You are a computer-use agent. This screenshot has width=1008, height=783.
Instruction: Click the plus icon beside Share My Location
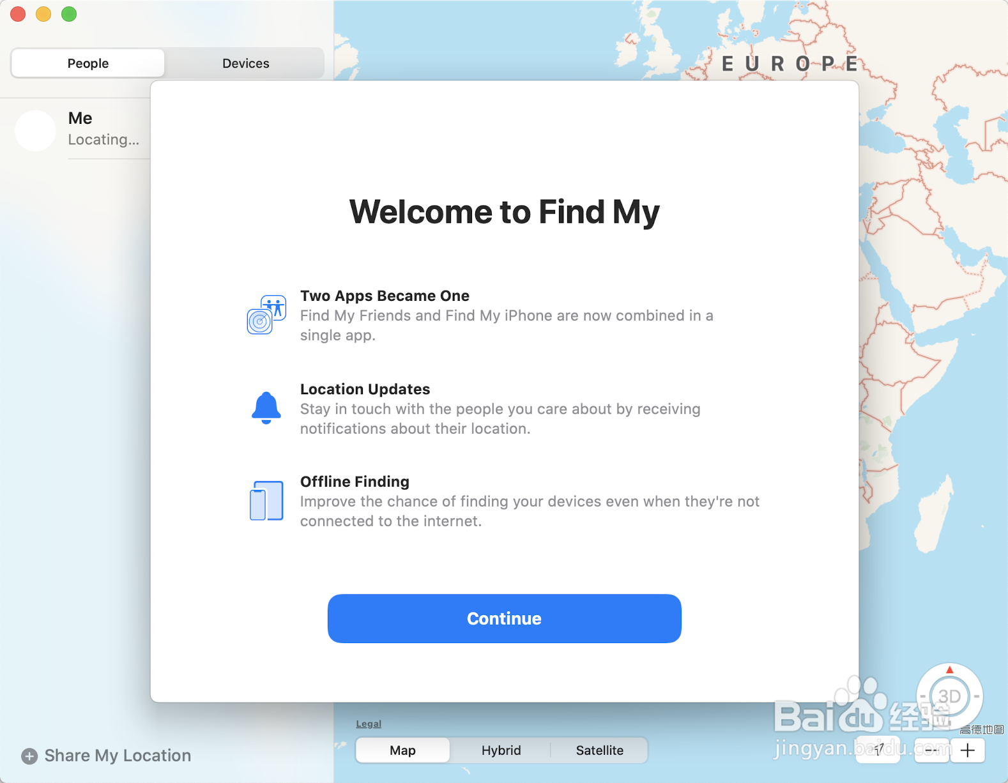tap(29, 756)
